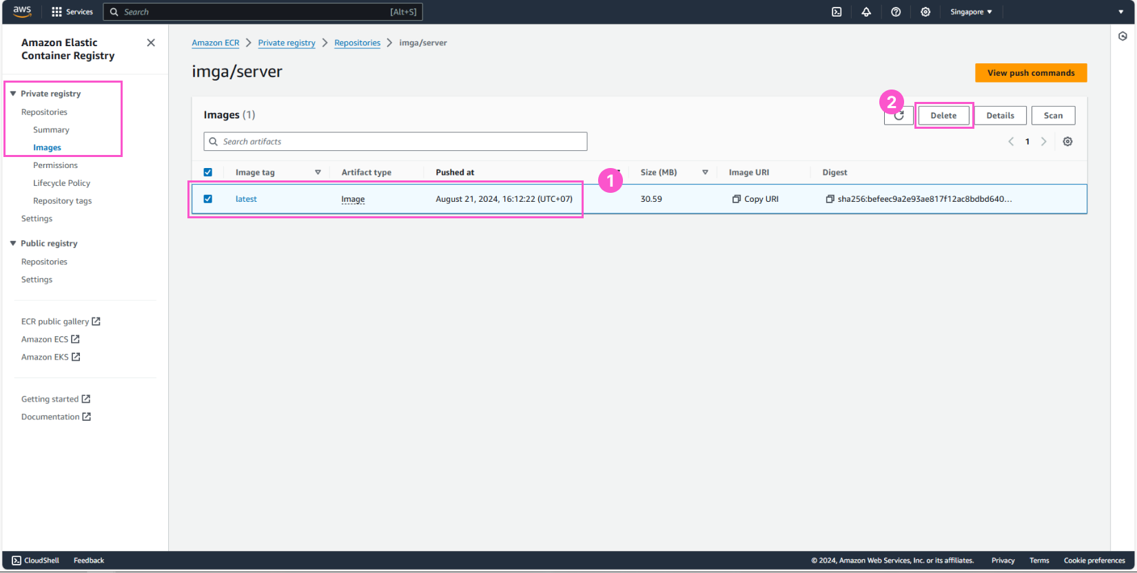Screen dimensions: 1137x573
Task: Open Repository tags in the sidebar
Action: pos(62,201)
